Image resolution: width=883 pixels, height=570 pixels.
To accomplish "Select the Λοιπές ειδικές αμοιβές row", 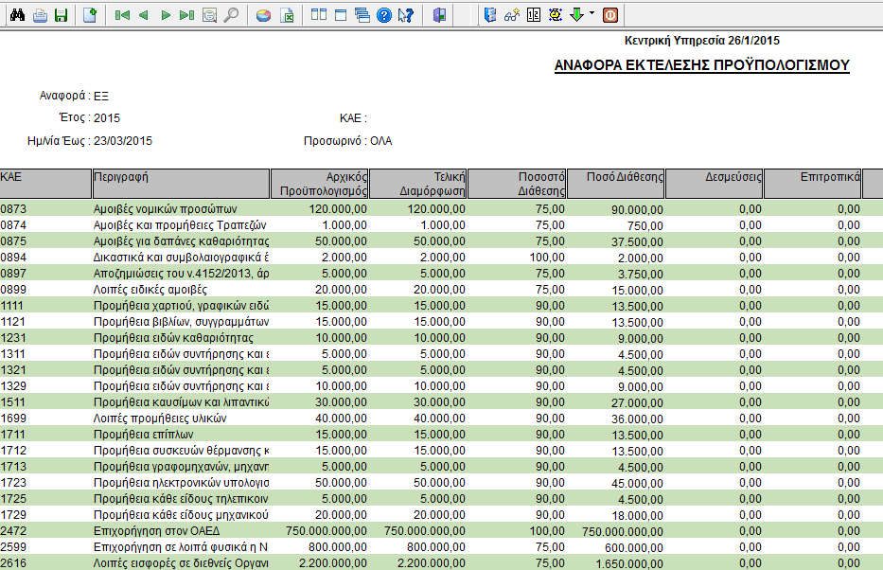I will click(441, 290).
